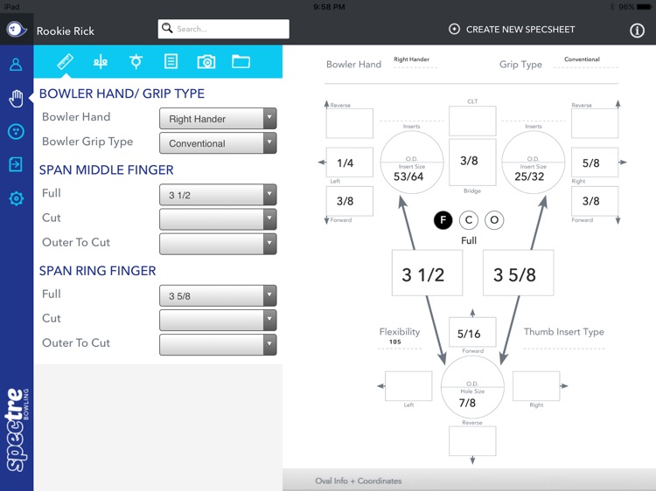Tap the Conventional grip value on specsheet
The image size is (656, 491).
click(582, 59)
